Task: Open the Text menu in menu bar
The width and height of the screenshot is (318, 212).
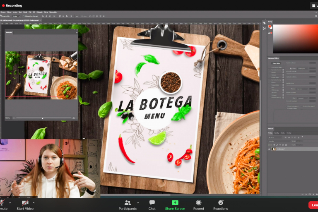Action: click(20, 12)
